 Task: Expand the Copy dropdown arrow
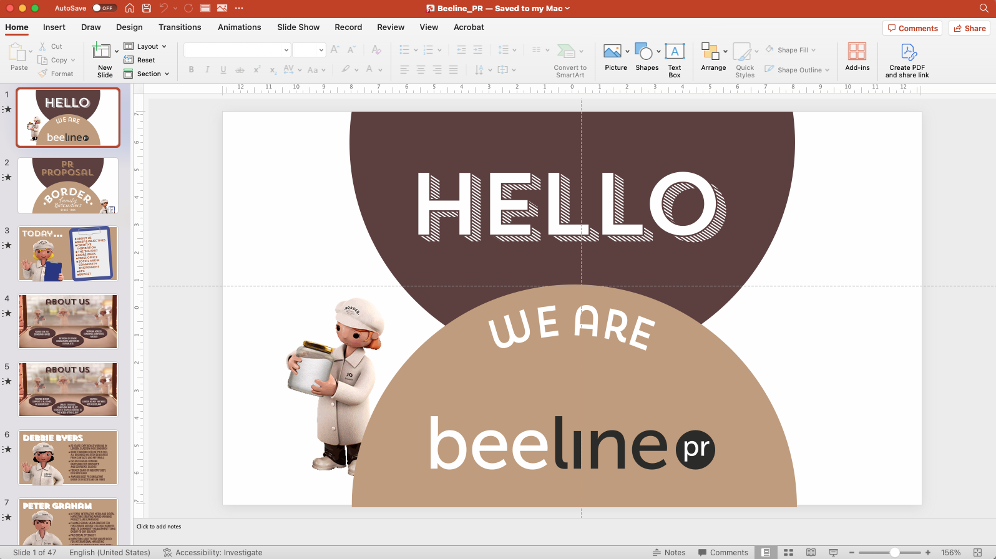[x=73, y=60]
